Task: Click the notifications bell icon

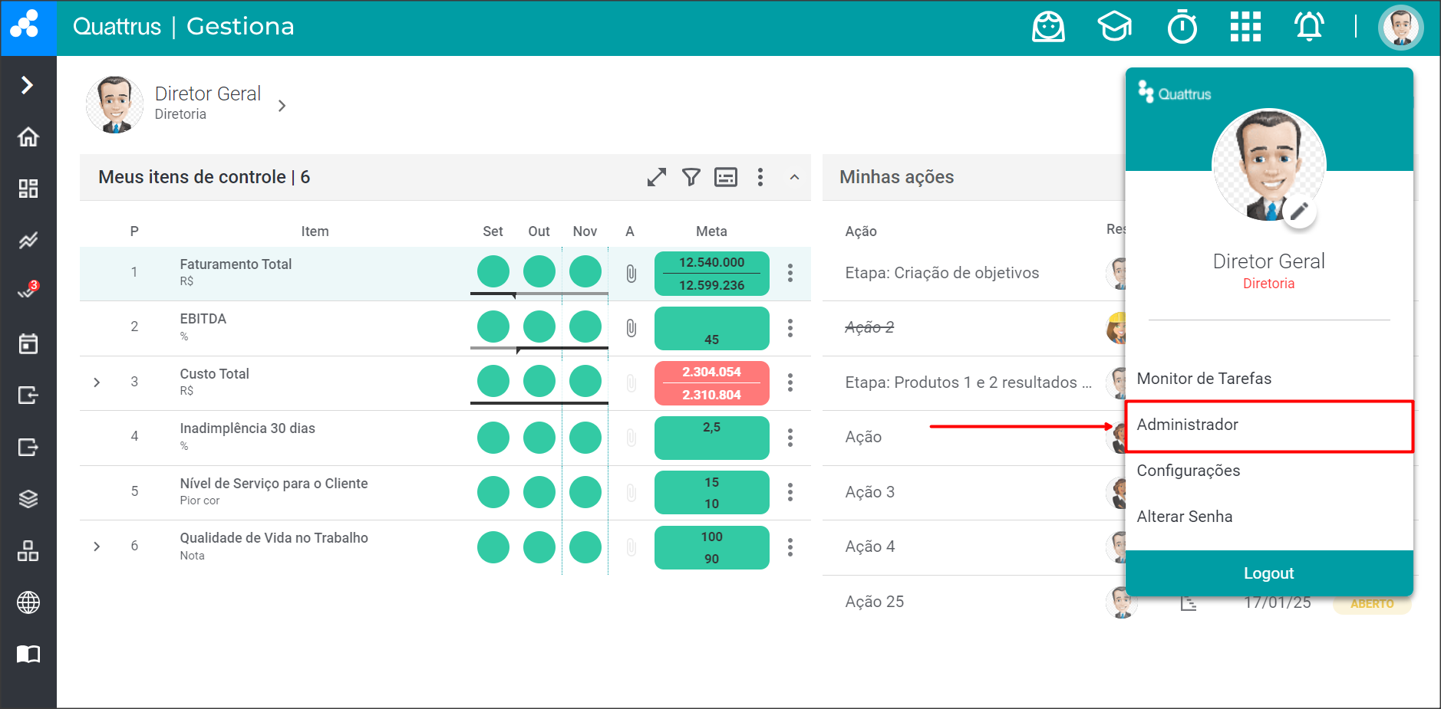Action: pyautogui.click(x=1309, y=28)
